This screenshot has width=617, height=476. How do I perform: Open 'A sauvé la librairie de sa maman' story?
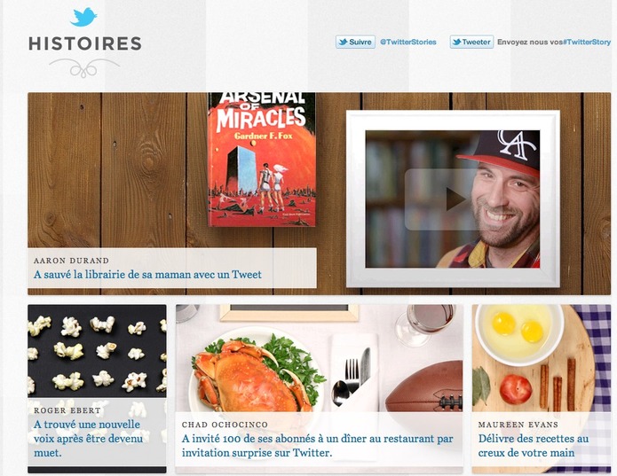[147, 275]
